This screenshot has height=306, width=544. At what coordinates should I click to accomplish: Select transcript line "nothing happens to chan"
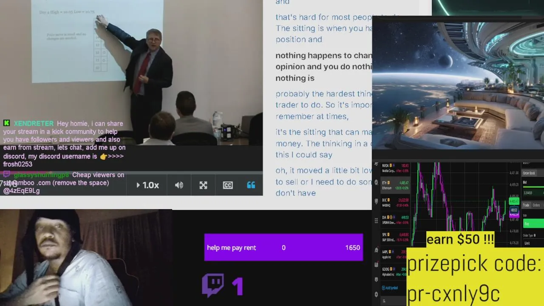323,56
